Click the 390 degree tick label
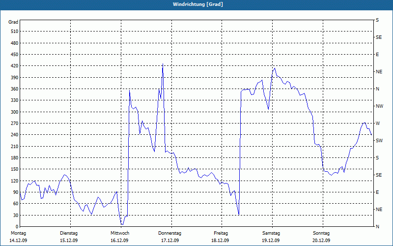 tap(14, 77)
